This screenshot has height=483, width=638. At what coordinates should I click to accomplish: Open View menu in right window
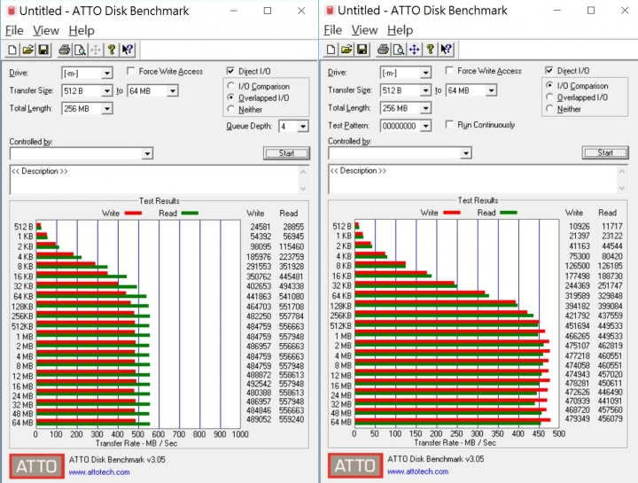pyautogui.click(x=364, y=30)
